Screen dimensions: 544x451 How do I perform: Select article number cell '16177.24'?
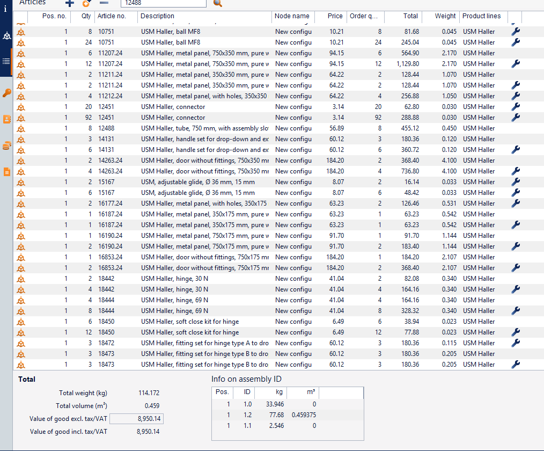(x=111, y=203)
